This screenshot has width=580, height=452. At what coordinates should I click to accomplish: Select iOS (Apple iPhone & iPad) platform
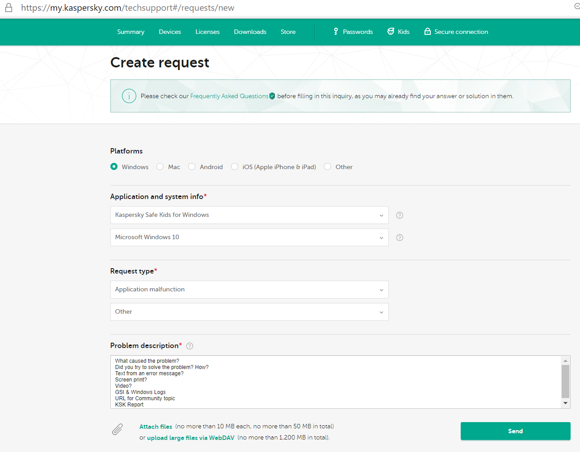[x=235, y=166]
